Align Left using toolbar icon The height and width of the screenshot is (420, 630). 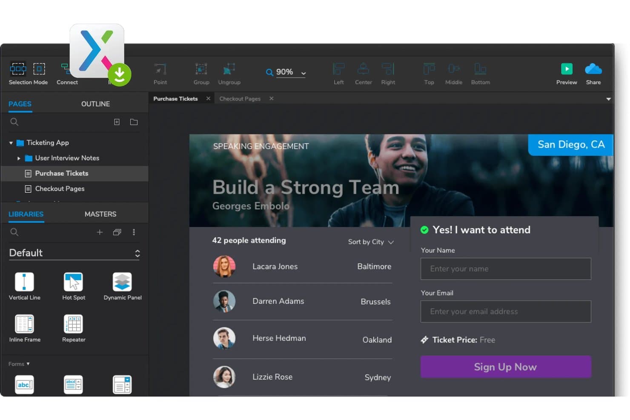[338, 69]
